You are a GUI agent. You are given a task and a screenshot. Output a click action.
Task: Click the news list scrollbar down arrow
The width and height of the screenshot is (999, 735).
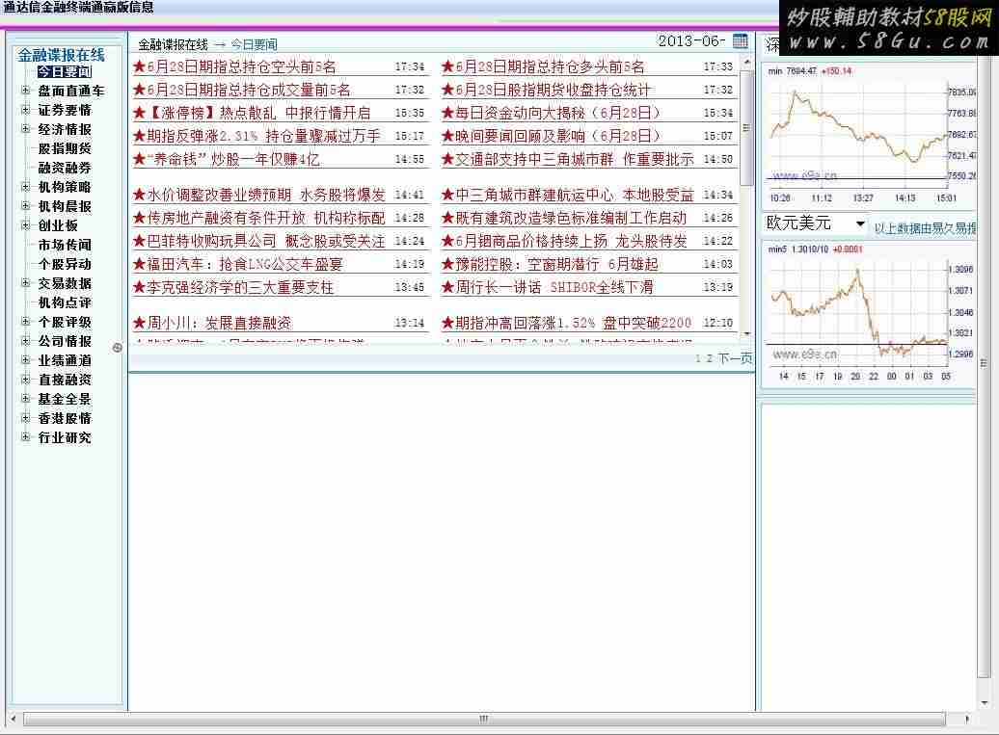click(x=746, y=333)
